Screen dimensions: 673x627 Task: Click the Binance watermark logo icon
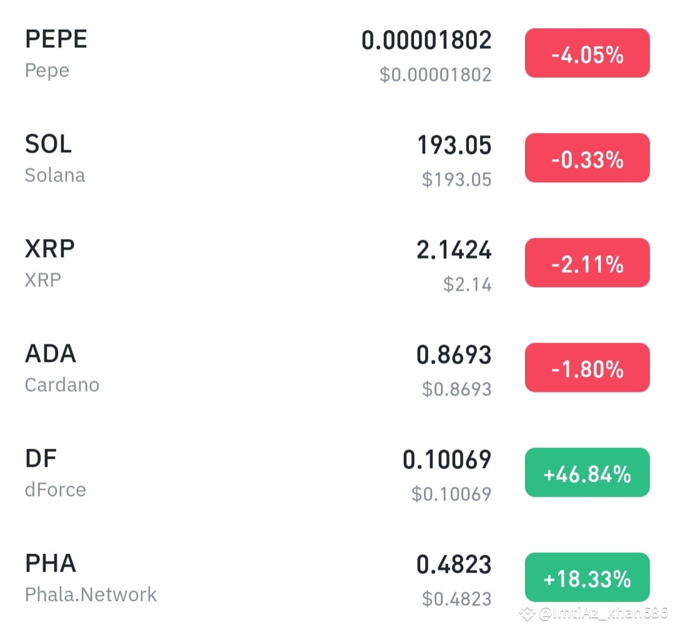click(528, 614)
